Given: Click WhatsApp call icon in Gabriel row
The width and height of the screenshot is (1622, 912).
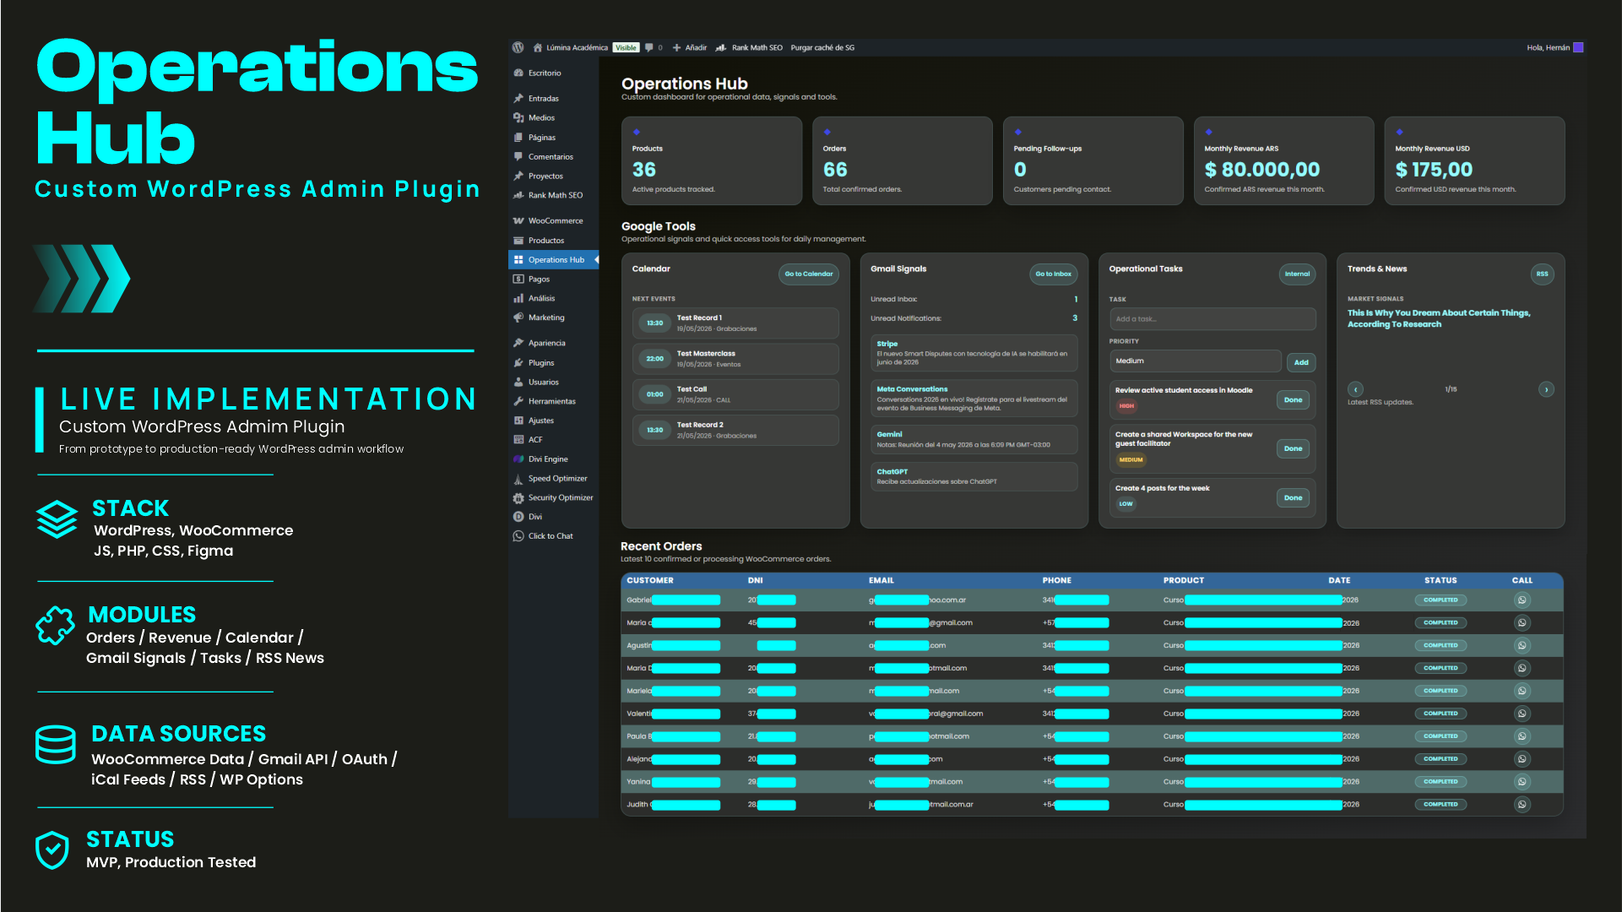Looking at the screenshot, I should coord(1522,600).
